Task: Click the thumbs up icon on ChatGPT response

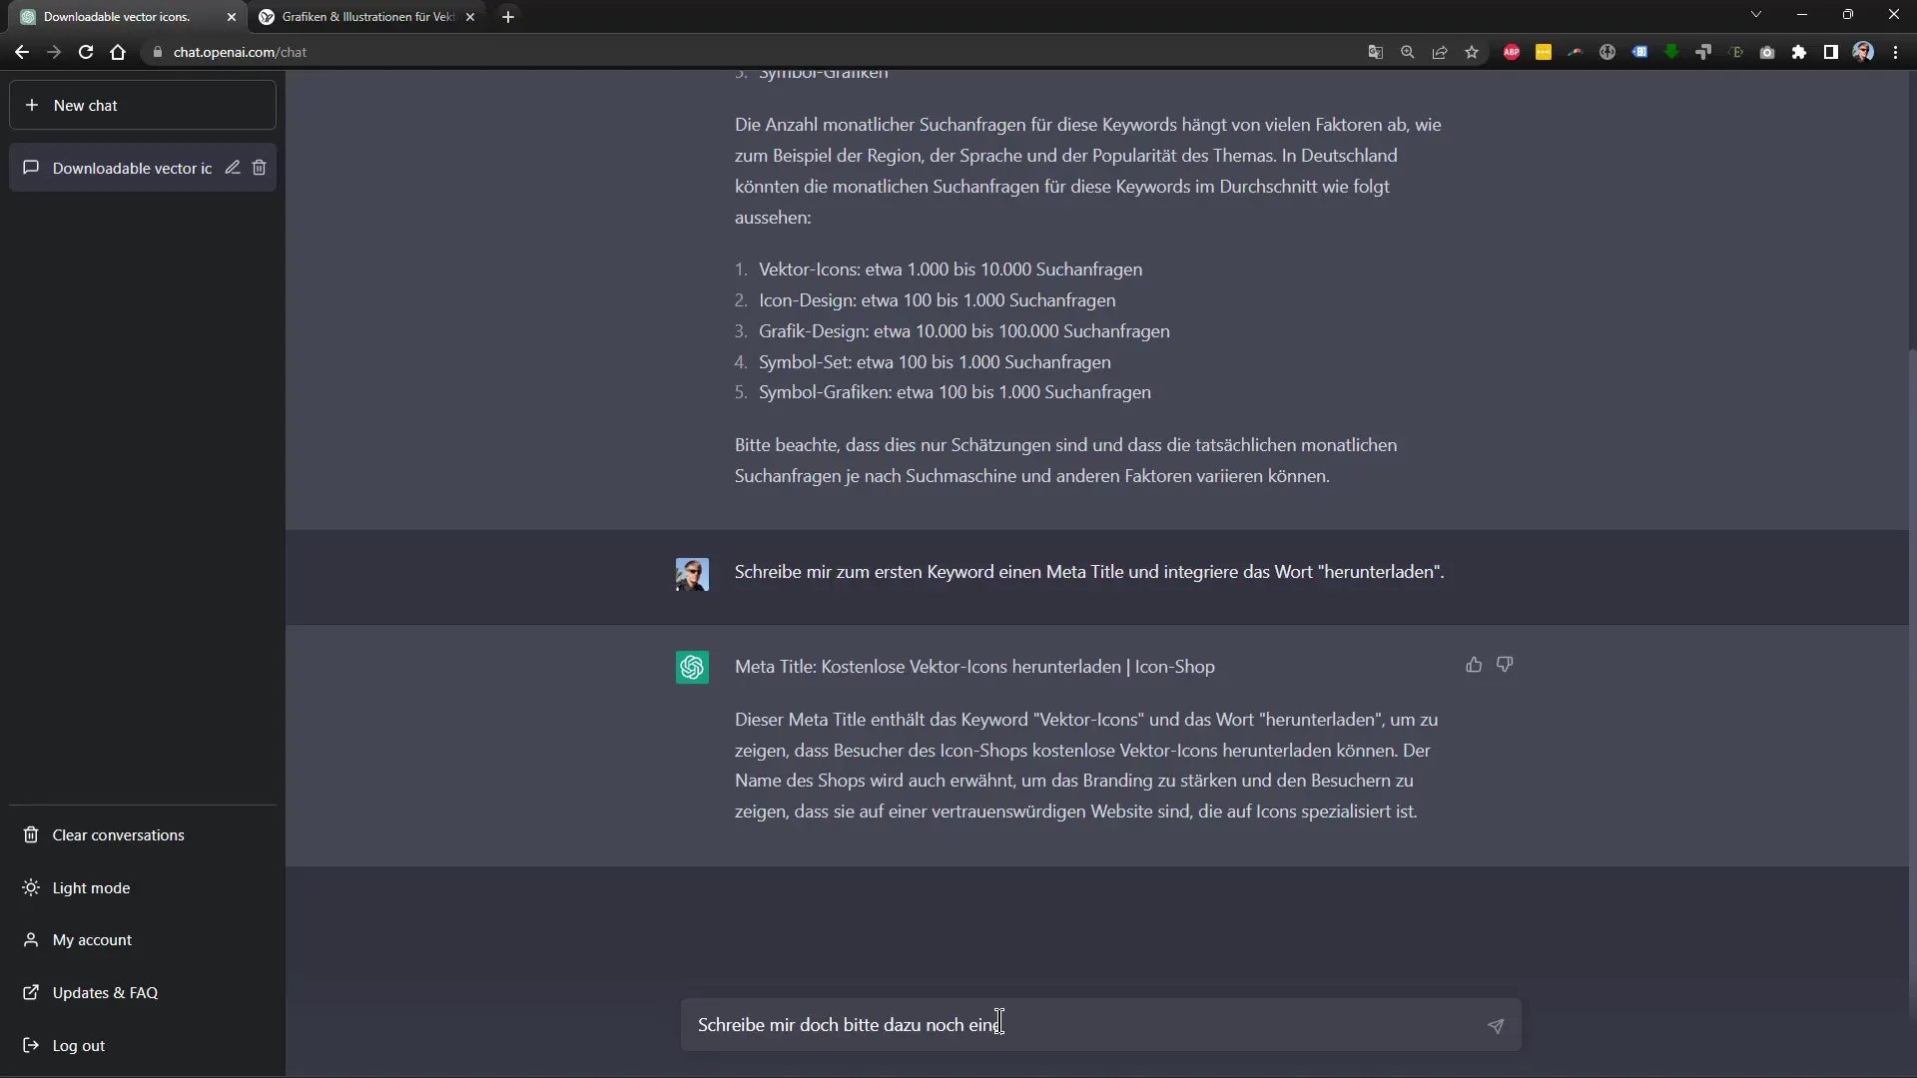Action: click(x=1474, y=664)
